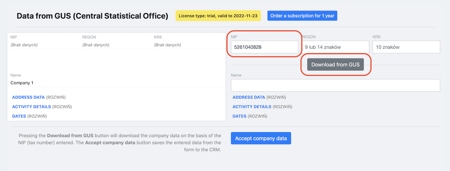450x171 pixels.
Task: Expand DATES in the left company panel
Action: tap(19, 116)
